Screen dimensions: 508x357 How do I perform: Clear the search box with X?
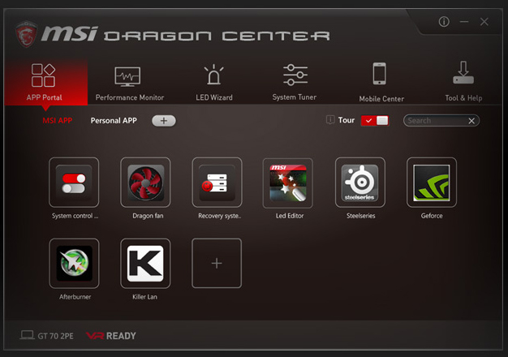click(x=471, y=121)
